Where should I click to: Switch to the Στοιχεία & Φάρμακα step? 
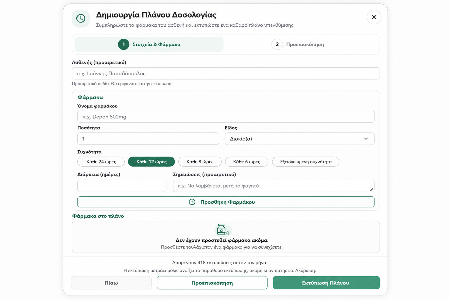(149, 44)
